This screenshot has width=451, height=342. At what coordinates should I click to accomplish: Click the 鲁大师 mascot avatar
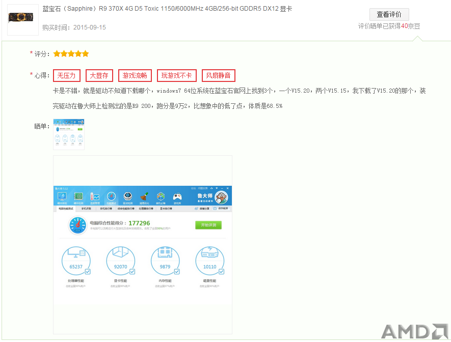[x=222, y=197]
